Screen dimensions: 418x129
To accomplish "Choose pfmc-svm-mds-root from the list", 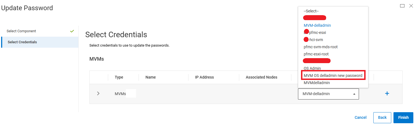I will pos(321,47).
